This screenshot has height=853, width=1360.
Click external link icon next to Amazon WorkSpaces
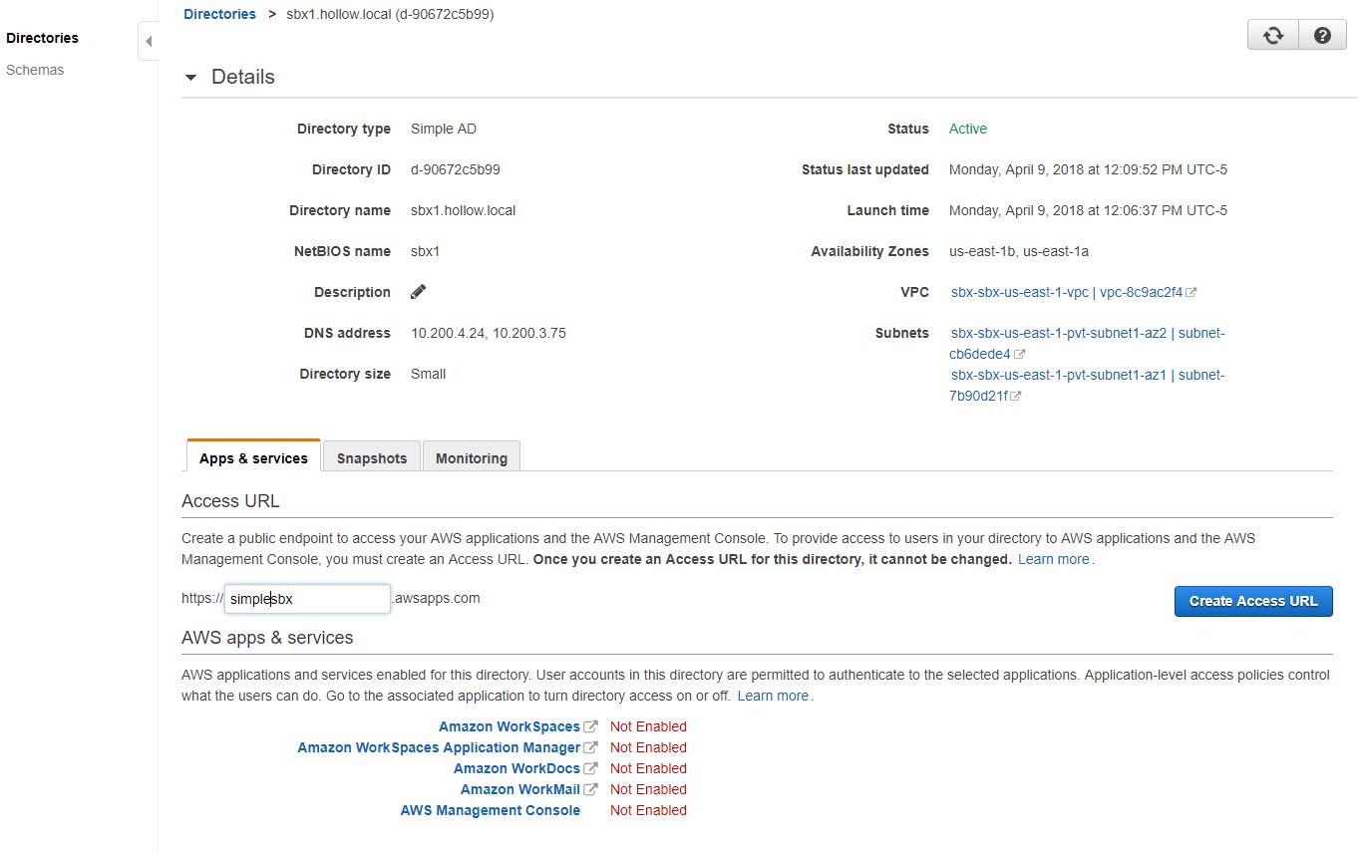point(591,727)
